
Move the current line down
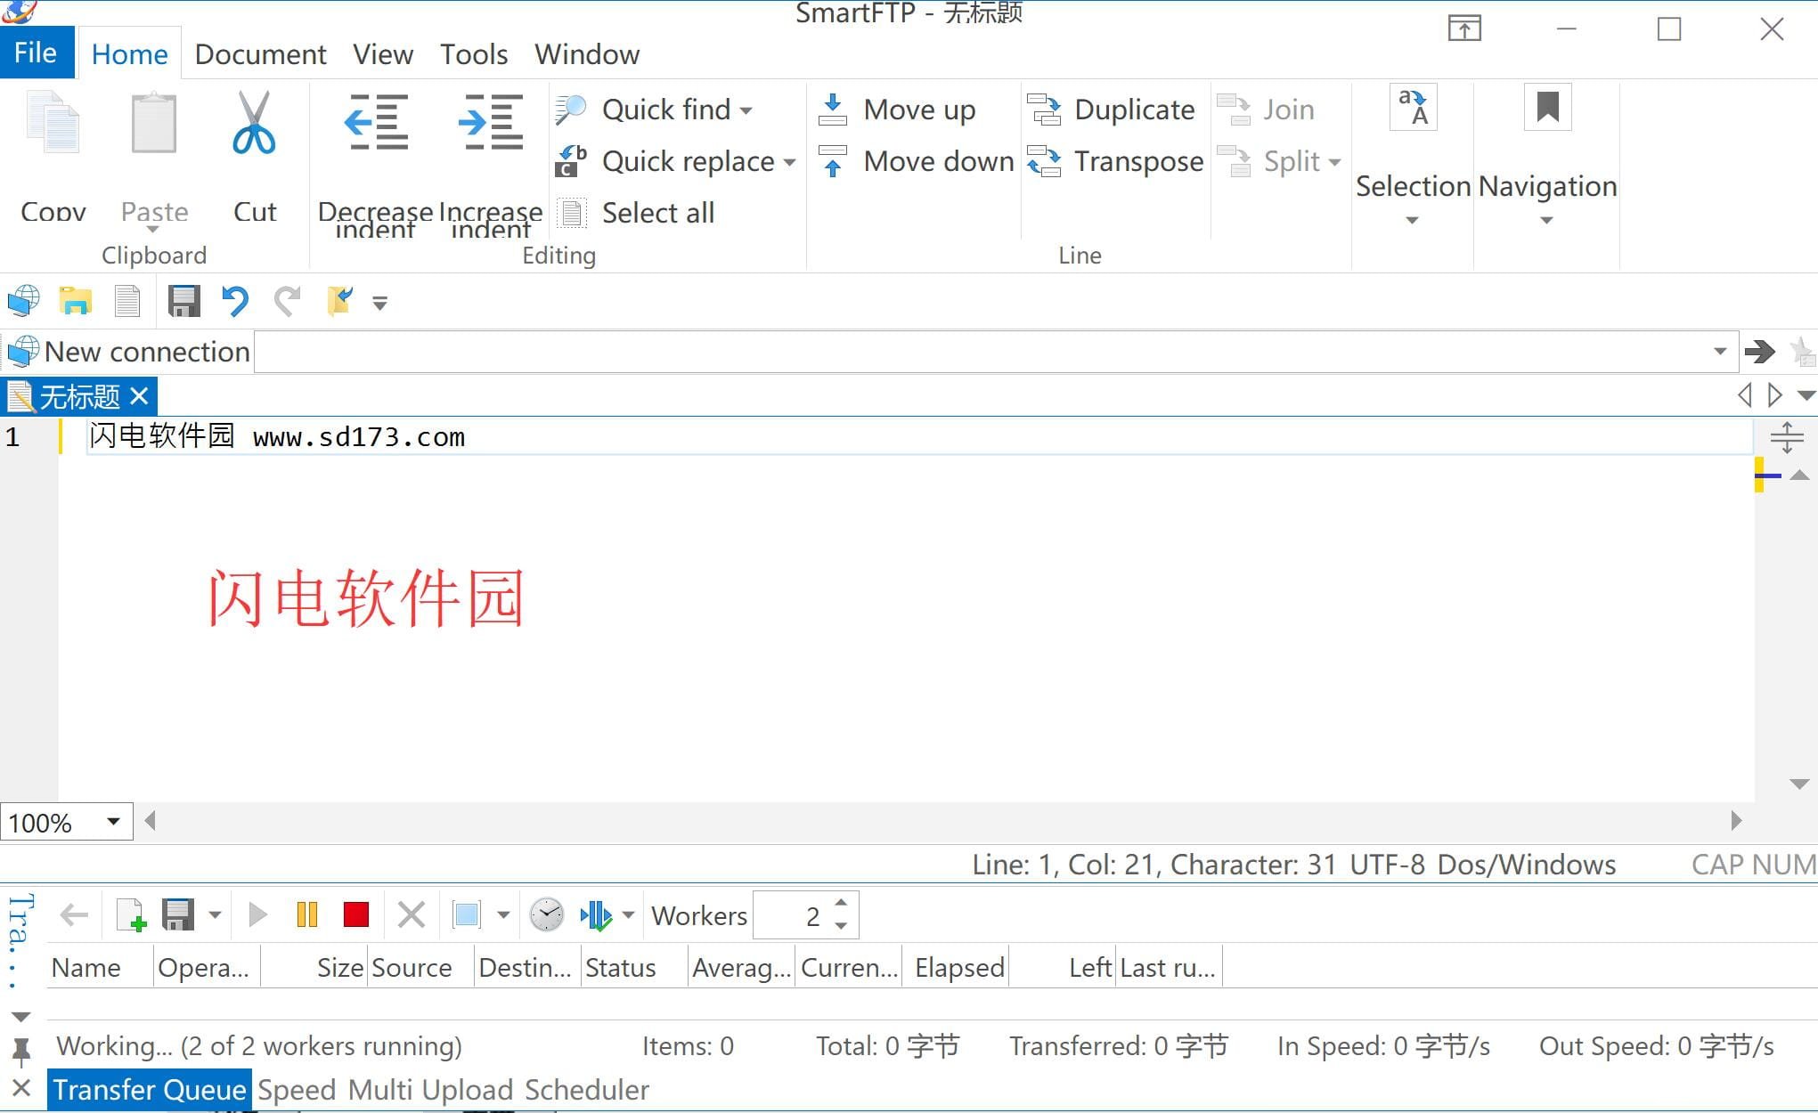point(917,161)
